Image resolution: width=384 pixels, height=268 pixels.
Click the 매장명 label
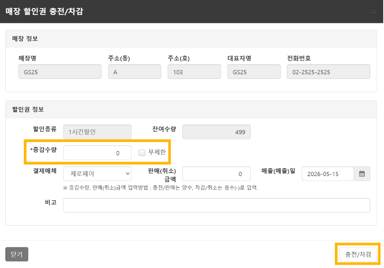(27, 58)
